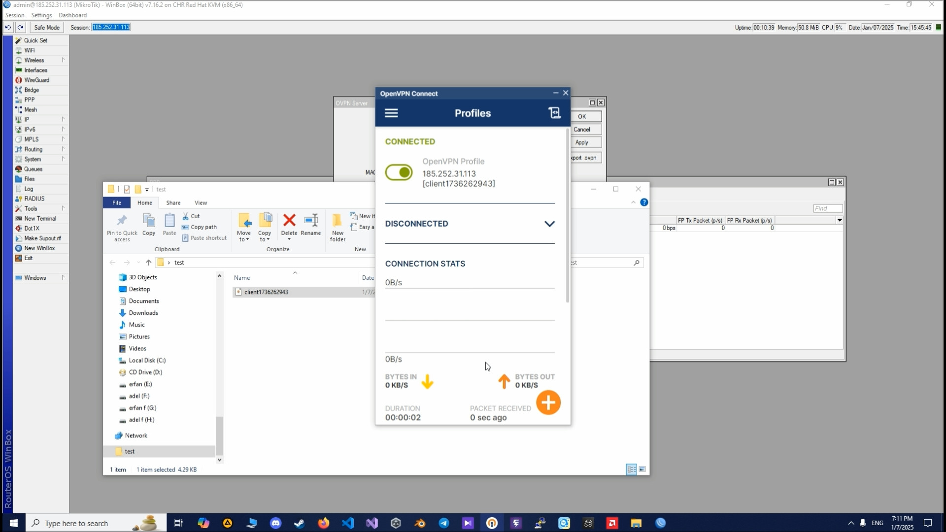Click the Explorer up directory arrow
Image resolution: width=946 pixels, height=532 pixels.
pos(148,263)
